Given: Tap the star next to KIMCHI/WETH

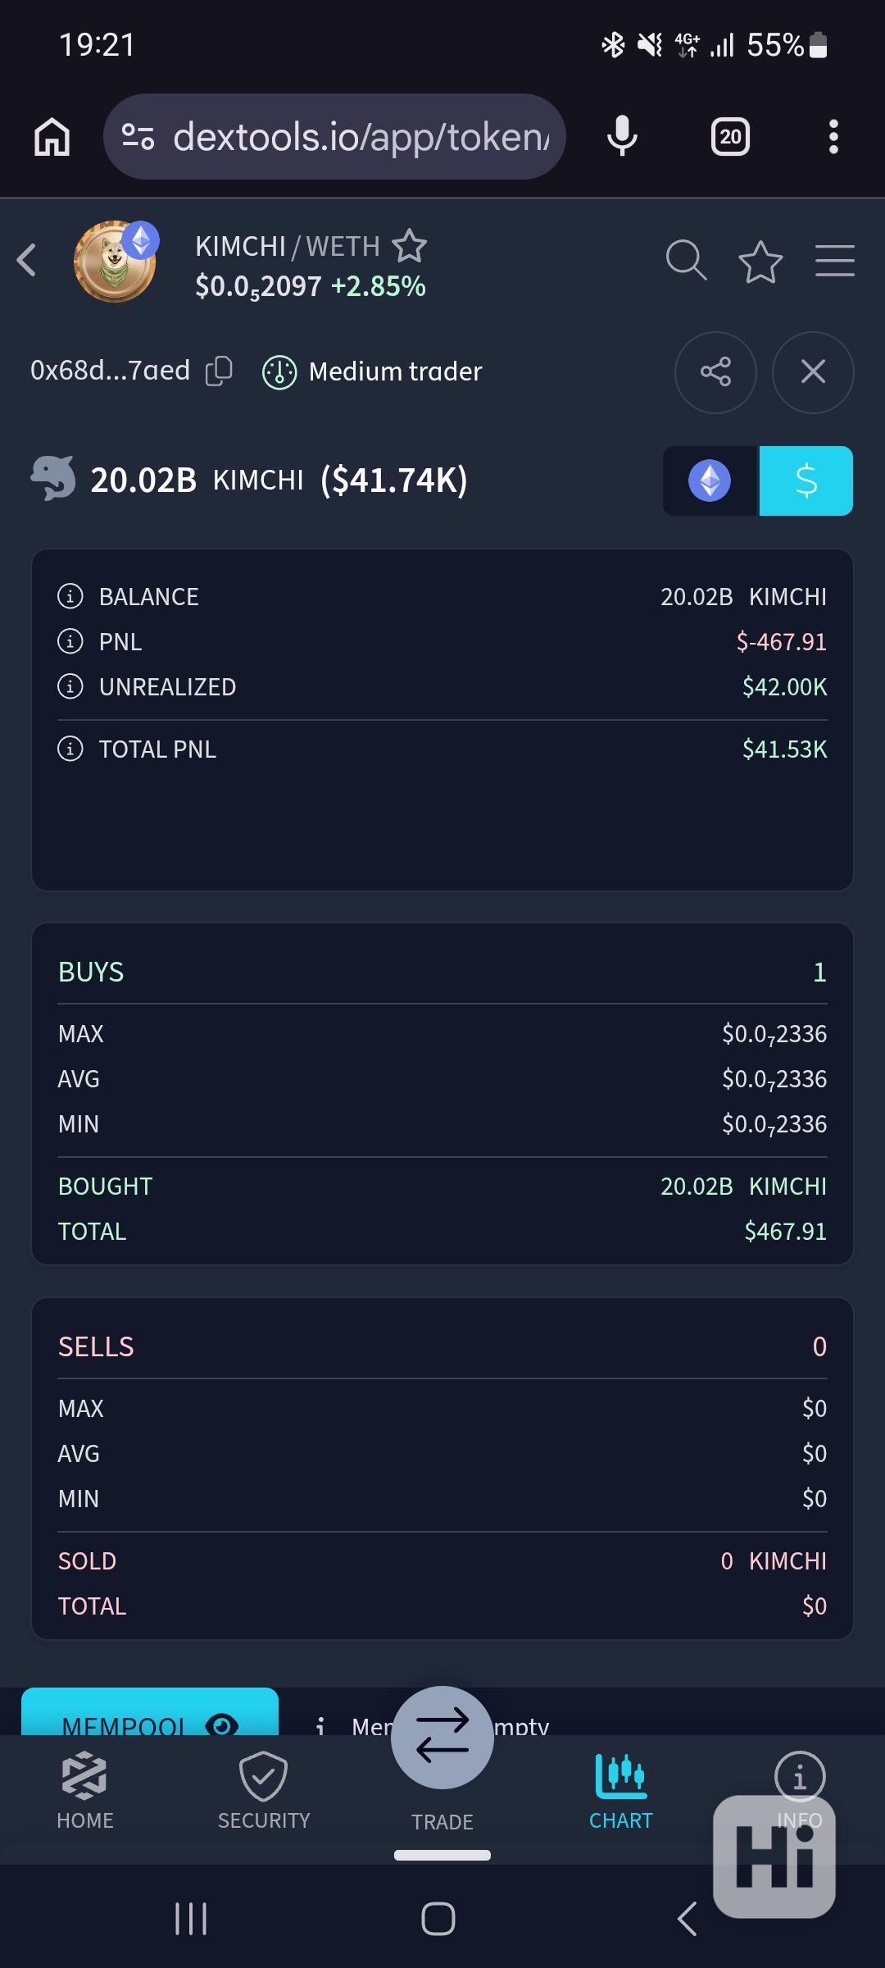Looking at the screenshot, I should click(409, 246).
